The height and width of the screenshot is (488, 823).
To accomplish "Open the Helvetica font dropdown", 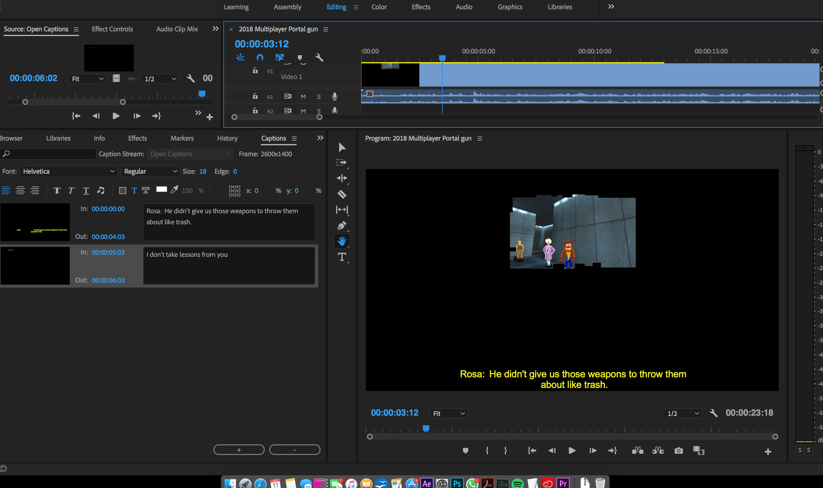I will pos(68,171).
